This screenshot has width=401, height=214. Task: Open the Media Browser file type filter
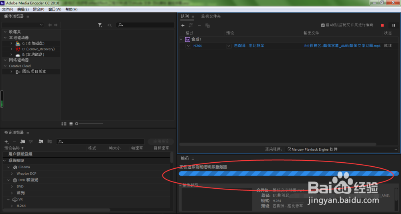pos(100,25)
